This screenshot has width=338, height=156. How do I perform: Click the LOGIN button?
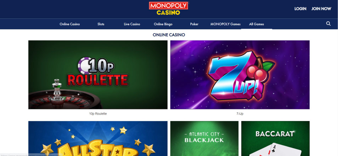coord(300,9)
